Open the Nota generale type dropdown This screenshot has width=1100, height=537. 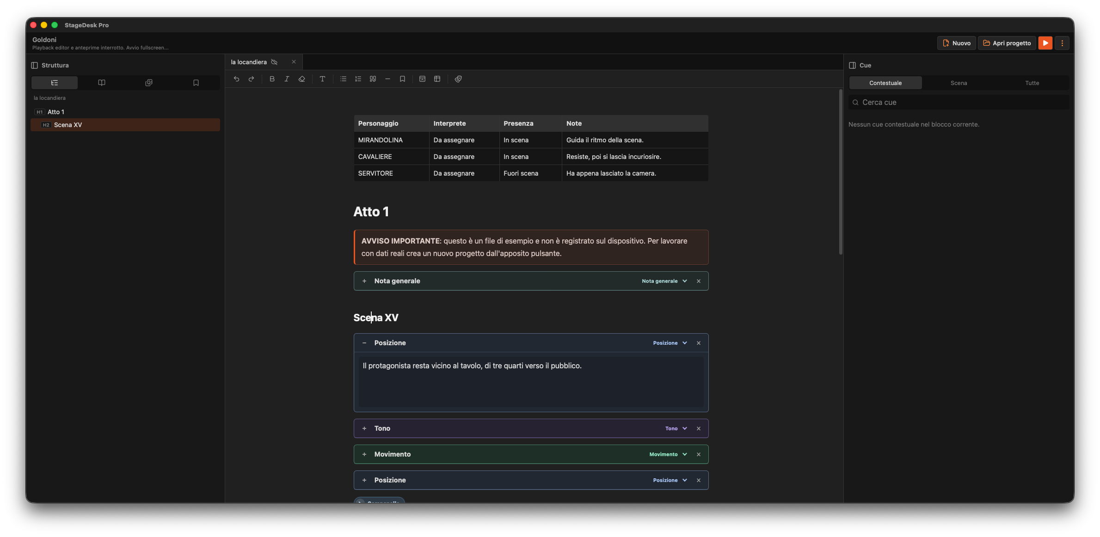(664, 281)
